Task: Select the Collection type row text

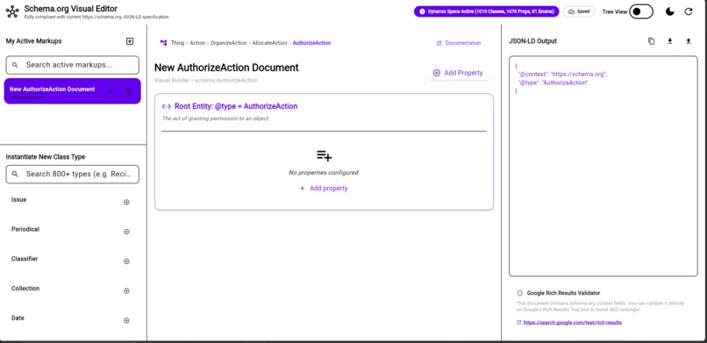Action: point(25,289)
